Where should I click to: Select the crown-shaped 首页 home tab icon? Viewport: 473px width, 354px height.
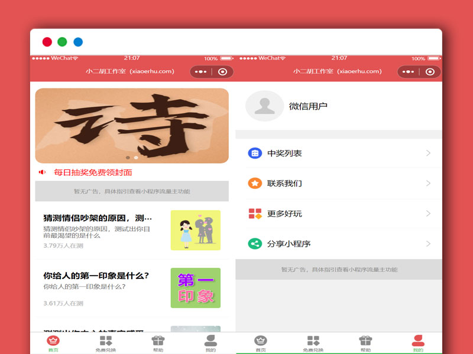pos(52,340)
